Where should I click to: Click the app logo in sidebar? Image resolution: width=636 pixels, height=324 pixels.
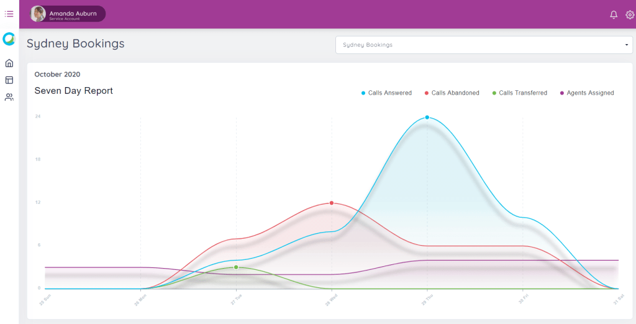pyautogui.click(x=9, y=39)
